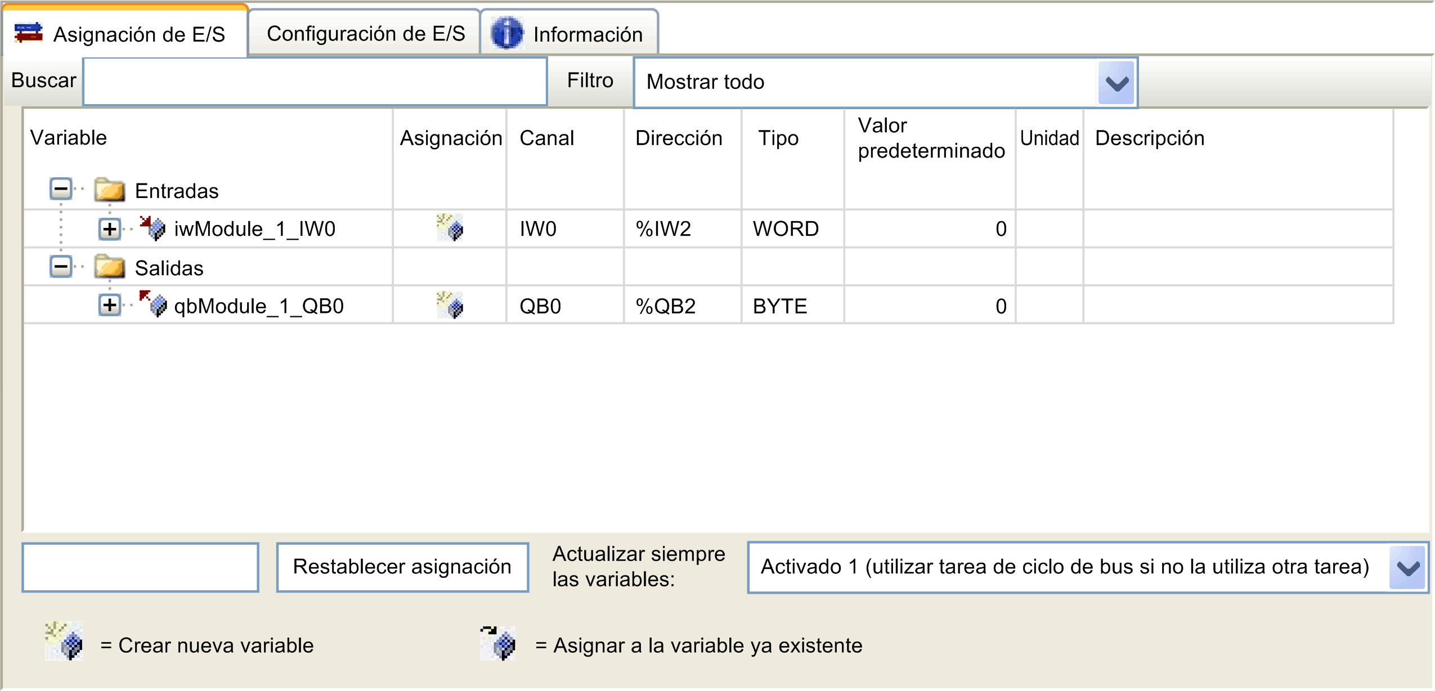Open the 'Actualizar siempre las variables' dropdown
This screenshot has height=691, width=1435.
coord(1407,568)
